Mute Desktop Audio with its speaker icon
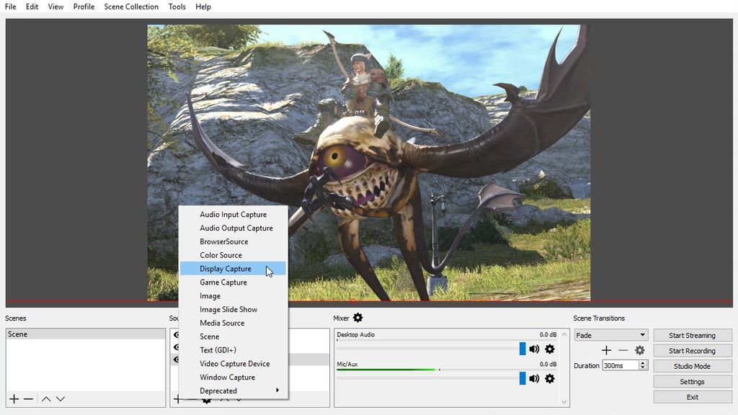738x415 pixels. (533, 349)
